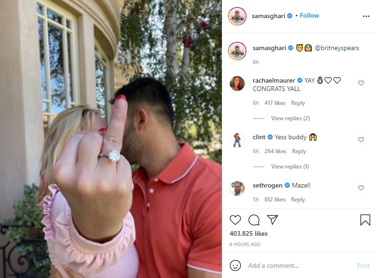
Task: Open the @britneyspears mention link
Action: click(337, 48)
